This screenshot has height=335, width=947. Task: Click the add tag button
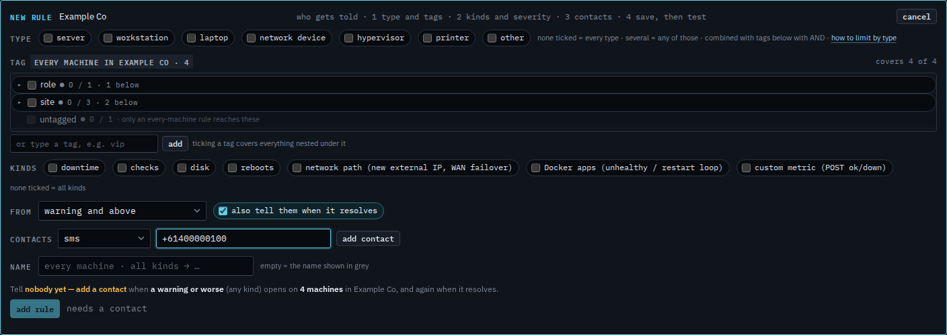175,144
